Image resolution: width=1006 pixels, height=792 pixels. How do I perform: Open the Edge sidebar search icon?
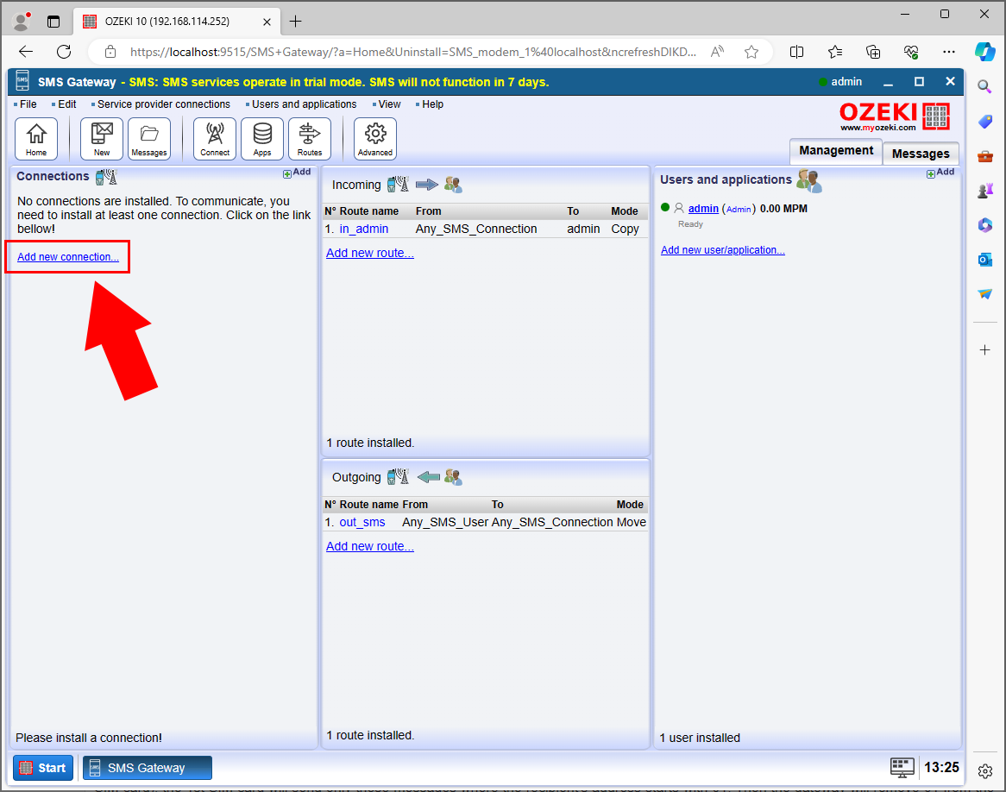(x=984, y=86)
